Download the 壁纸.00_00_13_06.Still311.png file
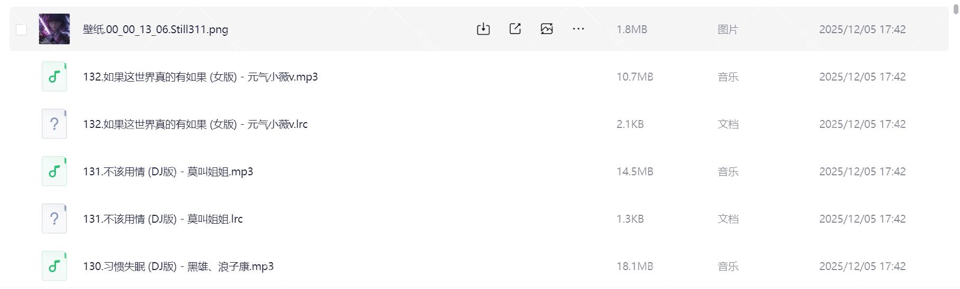The width and height of the screenshot is (960, 289). (x=483, y=29)
